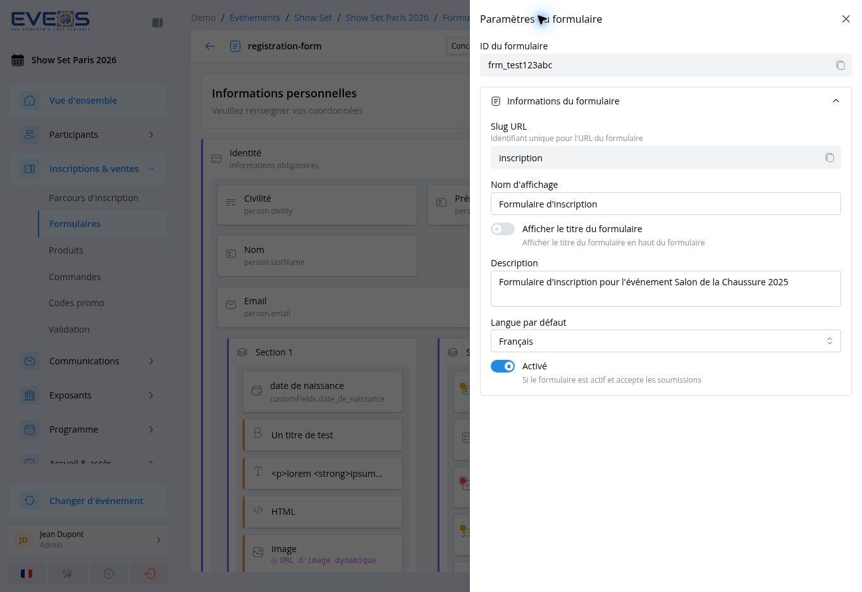862x592 pixels.
Task: Copy the inscription slug URL
Action: pos(829,157)
